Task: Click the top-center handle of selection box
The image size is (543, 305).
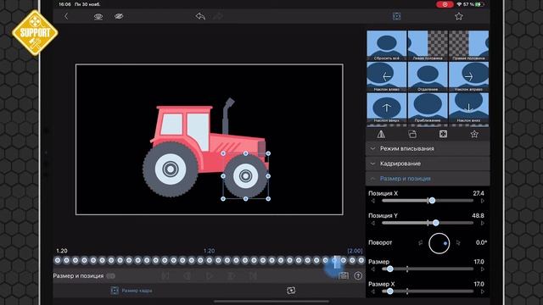Action: 245,153
